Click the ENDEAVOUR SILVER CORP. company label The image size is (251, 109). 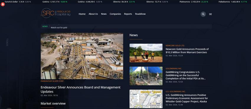52,81
